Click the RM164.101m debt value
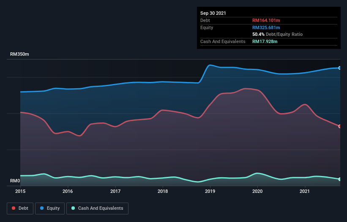 (x=266, y=20)
